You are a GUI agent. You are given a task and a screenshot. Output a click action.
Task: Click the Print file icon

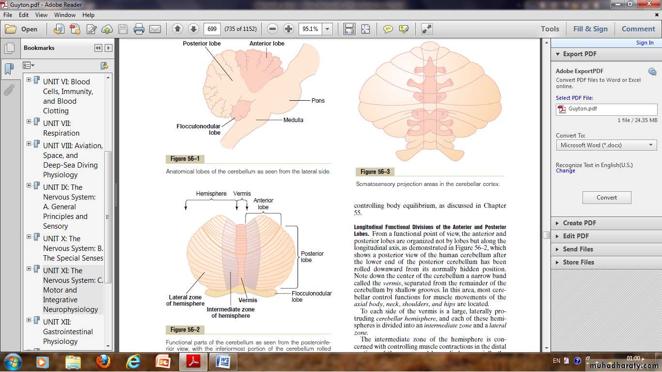[x=139, y=29]
